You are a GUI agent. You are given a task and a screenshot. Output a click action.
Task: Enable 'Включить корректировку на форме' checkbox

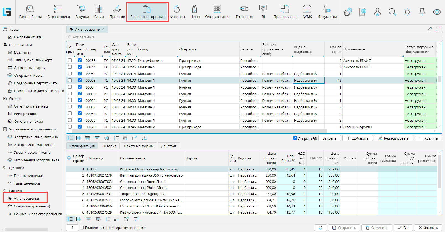(x=82, y=228)
